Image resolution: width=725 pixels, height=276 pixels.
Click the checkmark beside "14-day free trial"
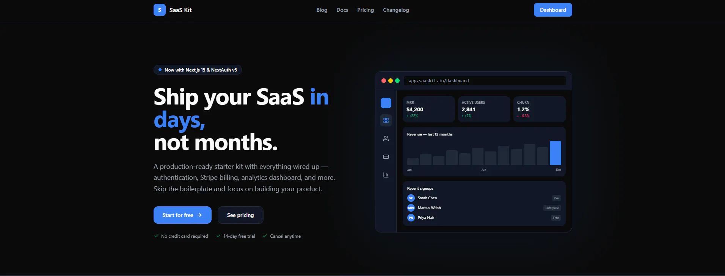(218, 236)
